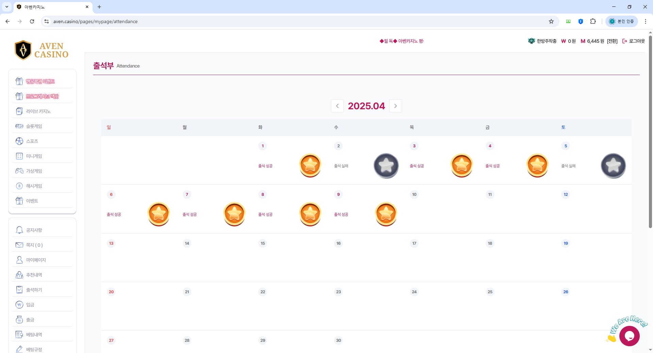The width and height of the screenshot is (653, 353).
Task: Click the gold star on April 9
Action: click(386, 214)
